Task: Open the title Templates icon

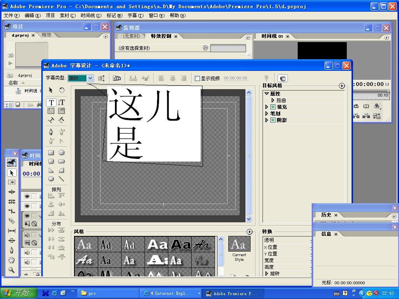Action: pyautogui.click(x=117, y=78)
